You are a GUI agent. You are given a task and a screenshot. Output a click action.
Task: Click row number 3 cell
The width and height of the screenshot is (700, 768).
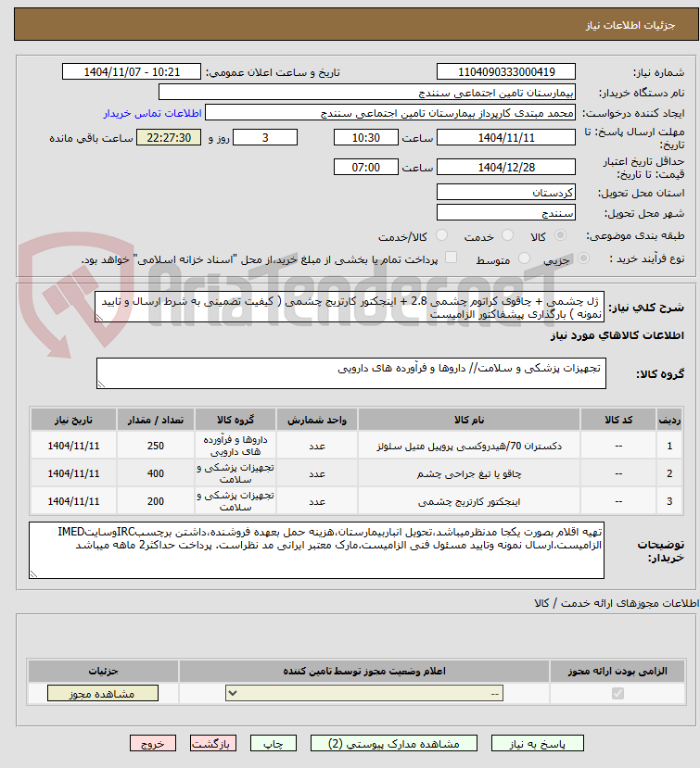pos(669,501)
